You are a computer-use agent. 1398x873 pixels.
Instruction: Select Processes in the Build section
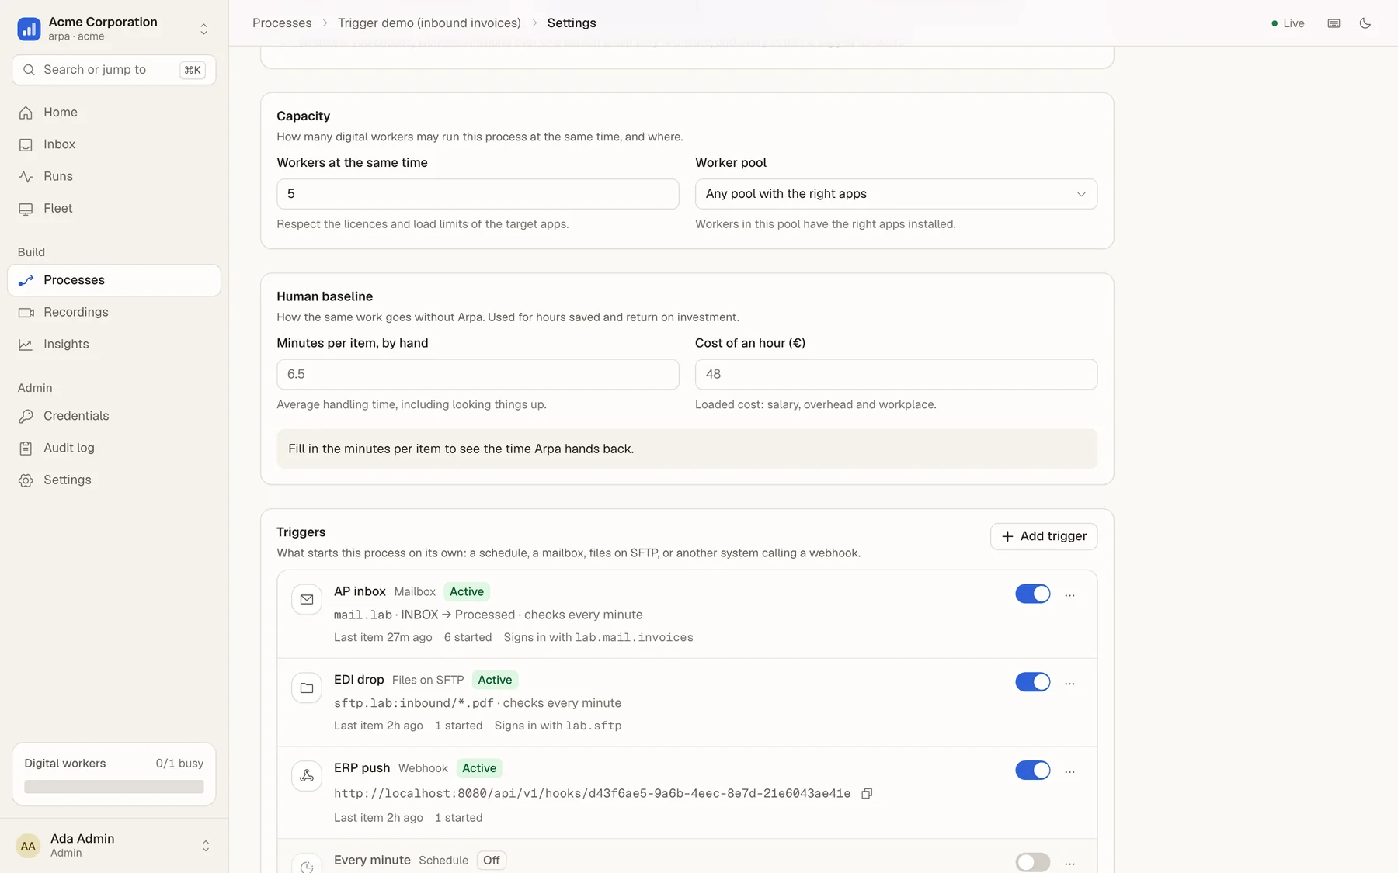tap(114, 280)
